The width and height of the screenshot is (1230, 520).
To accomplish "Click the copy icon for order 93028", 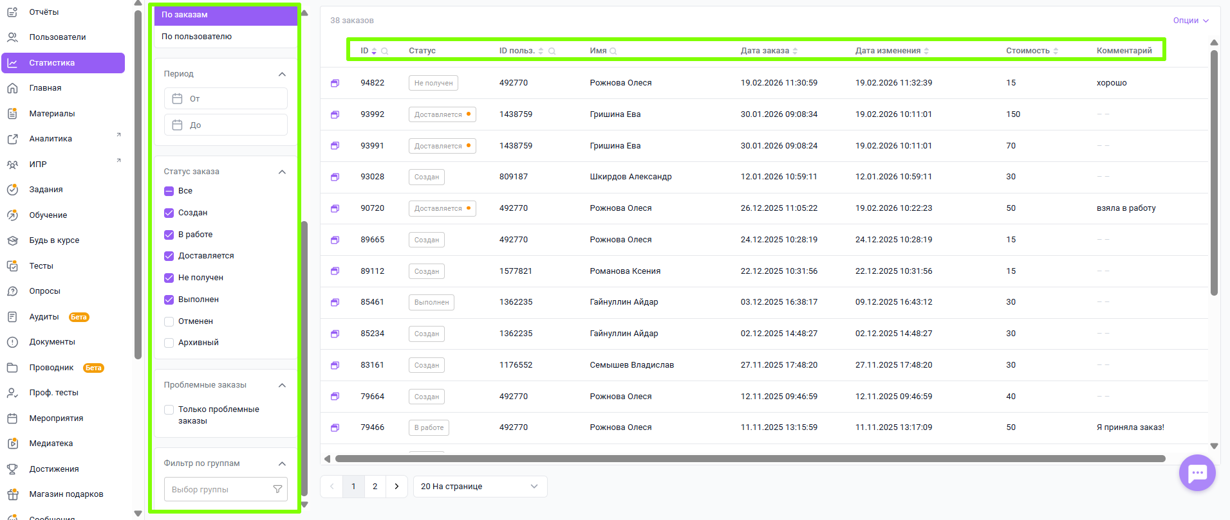I will click(335, 177).
